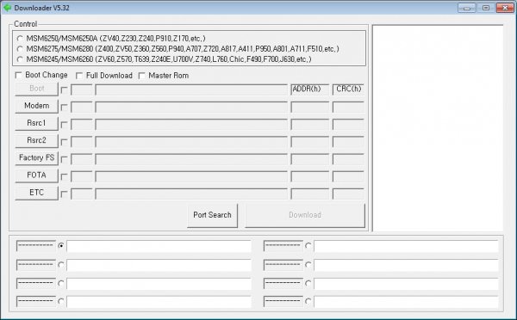The image size is (517, 320).
Task: Click the green arrow Downloader app icon
Action: (x=7, y=8)
